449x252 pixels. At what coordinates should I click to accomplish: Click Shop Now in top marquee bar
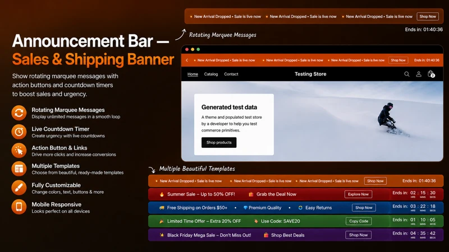(x=428, y=17)
